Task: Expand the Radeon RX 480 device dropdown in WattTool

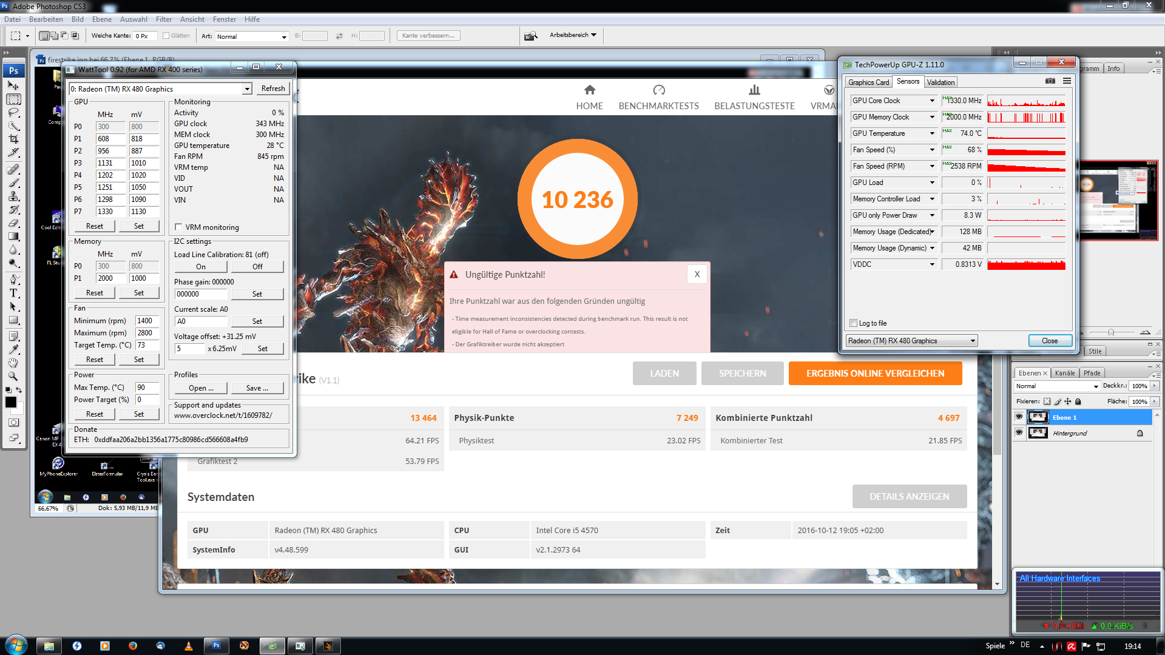Action: [x=247, y=89]
